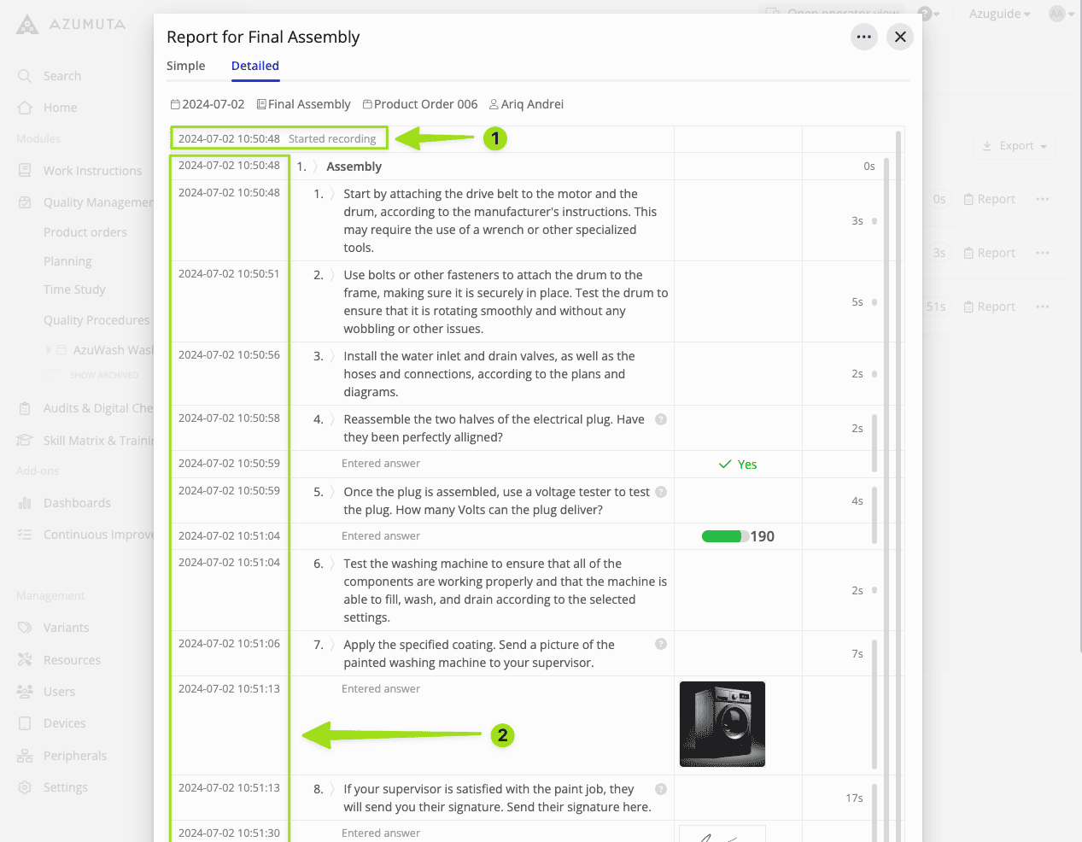Open the Azuguide dropdown menu
The height and width of the screenshot is (842, 1082).
pos(999,14)
